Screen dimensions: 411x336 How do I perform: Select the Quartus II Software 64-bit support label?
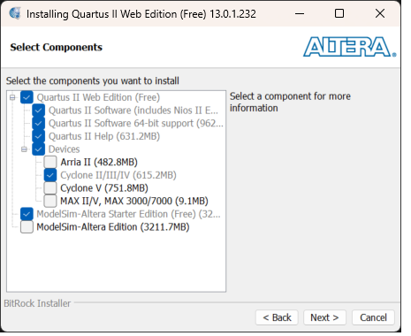[136, 123]
